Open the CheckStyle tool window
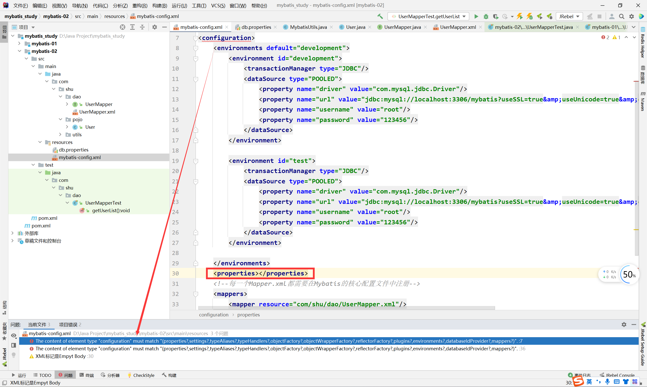The height and width of the screenshot is (387, 647). pos(141,375)
